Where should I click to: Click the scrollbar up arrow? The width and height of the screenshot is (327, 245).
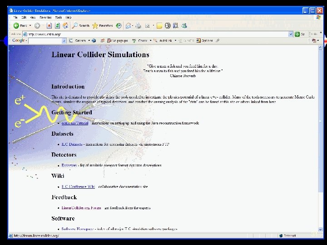click(321, 48)
